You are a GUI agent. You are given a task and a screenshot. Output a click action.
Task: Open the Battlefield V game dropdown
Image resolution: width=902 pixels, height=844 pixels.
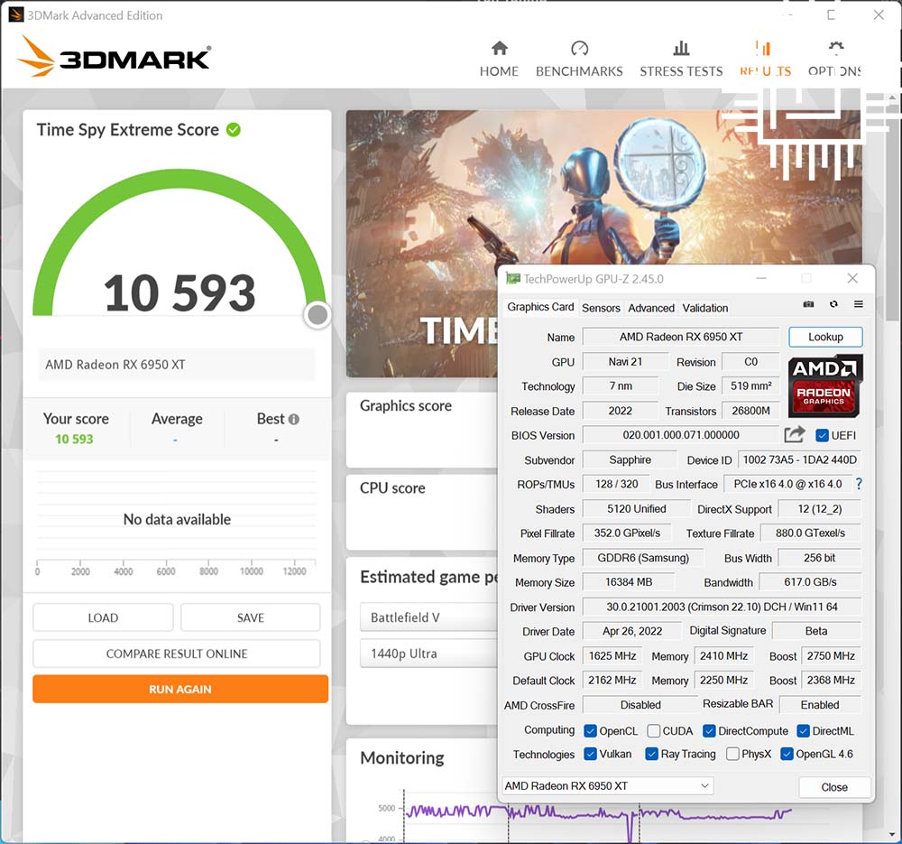click(x=428, y=617)
